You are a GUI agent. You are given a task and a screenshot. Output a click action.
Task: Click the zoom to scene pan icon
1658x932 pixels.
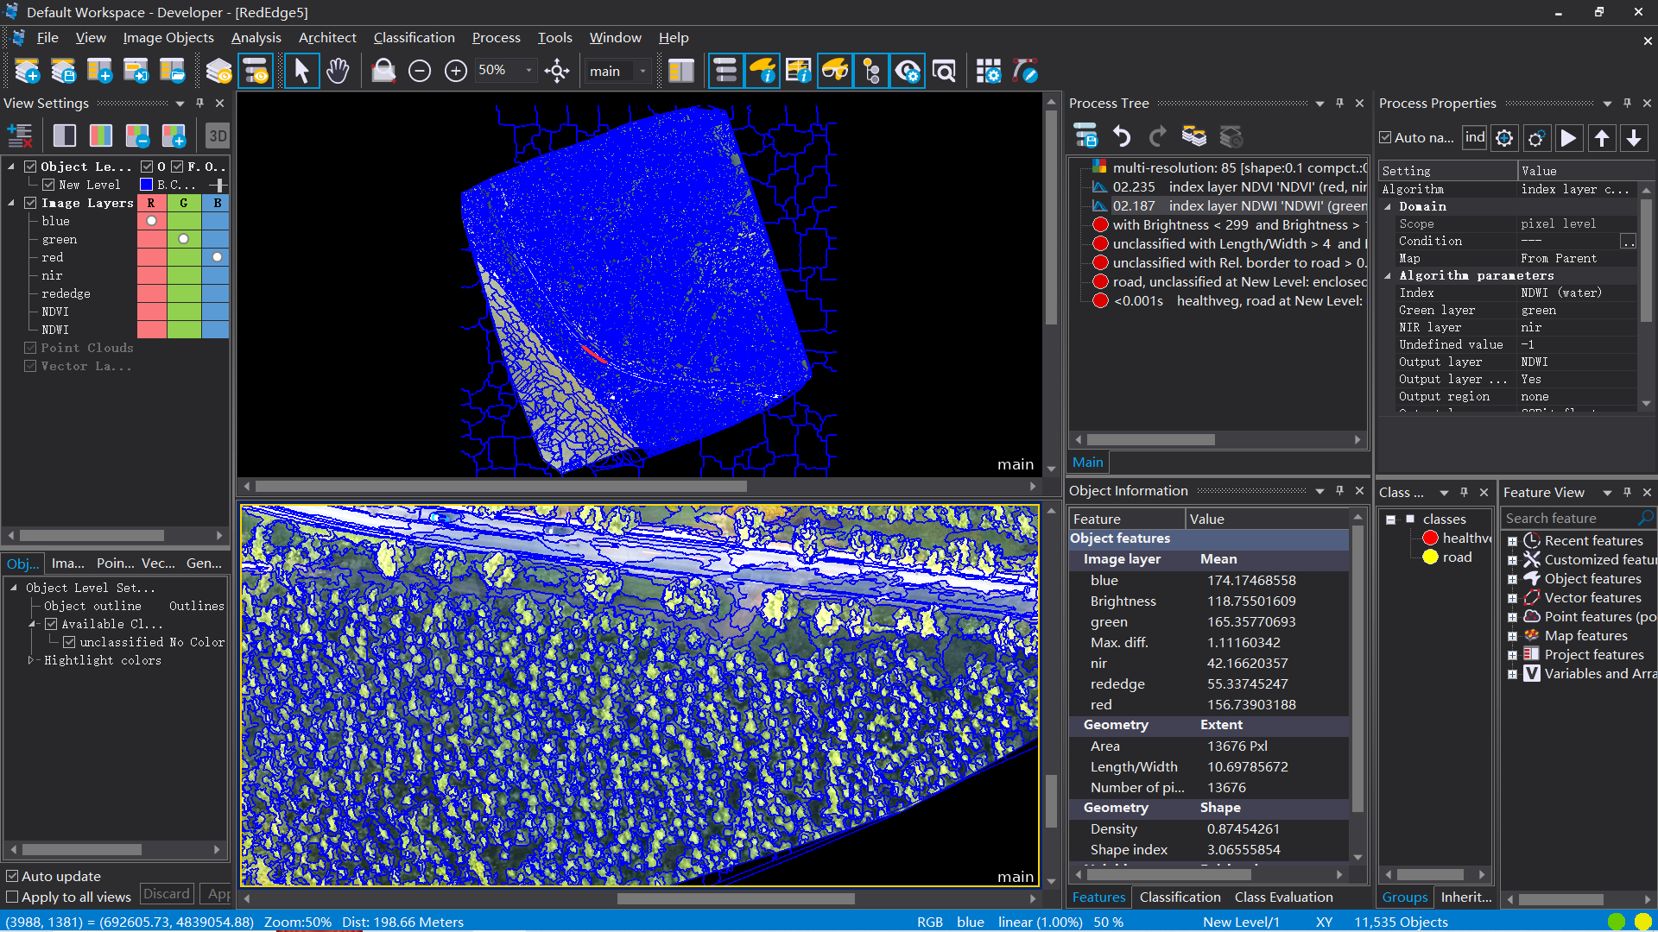557,71
